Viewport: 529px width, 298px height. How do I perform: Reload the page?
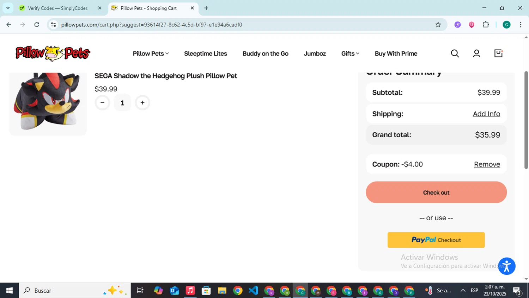(37, 25)
